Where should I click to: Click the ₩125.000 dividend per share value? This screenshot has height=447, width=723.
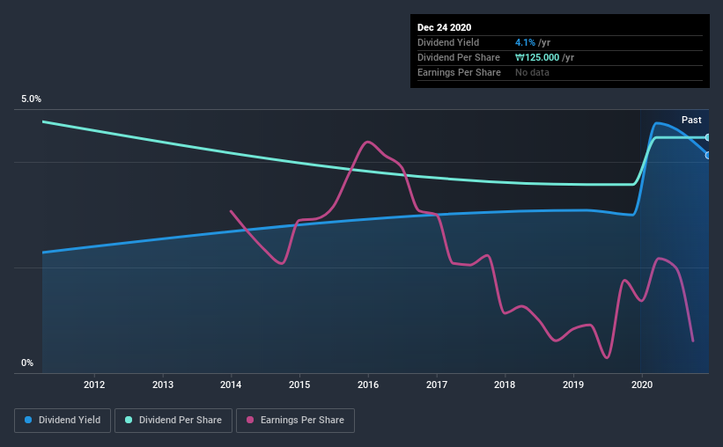pyautogui.click(x=537, y=57)
